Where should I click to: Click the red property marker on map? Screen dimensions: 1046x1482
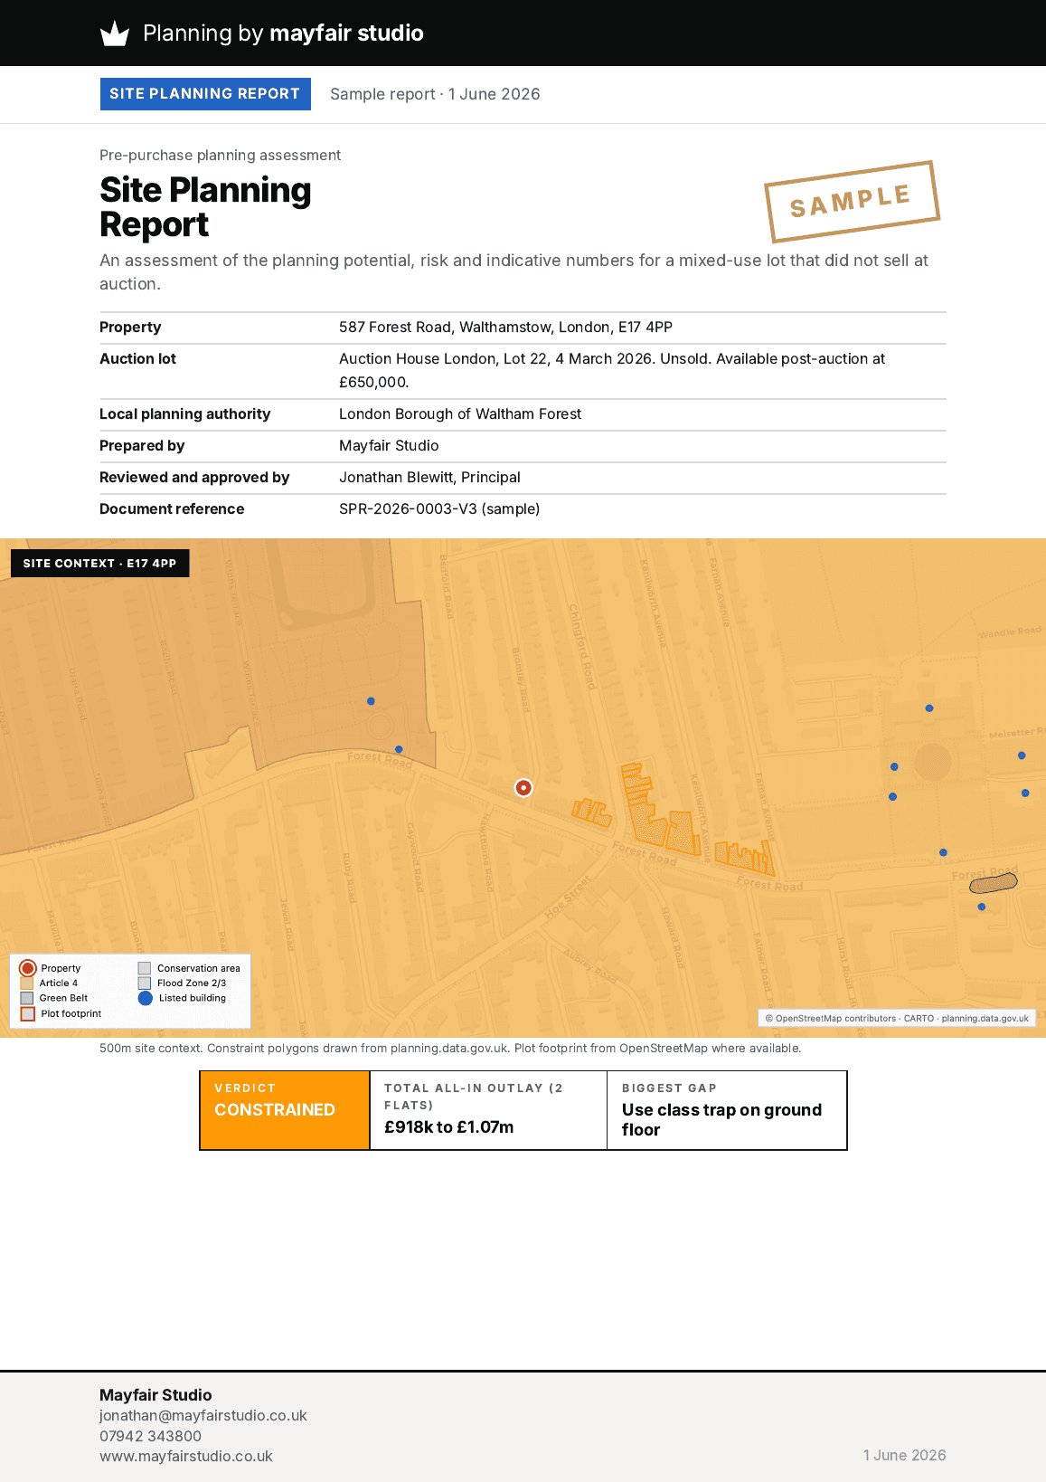[523, 788]
